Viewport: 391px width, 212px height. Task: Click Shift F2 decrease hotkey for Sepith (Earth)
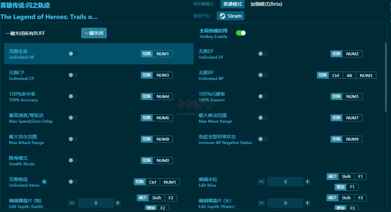point(157,198)
